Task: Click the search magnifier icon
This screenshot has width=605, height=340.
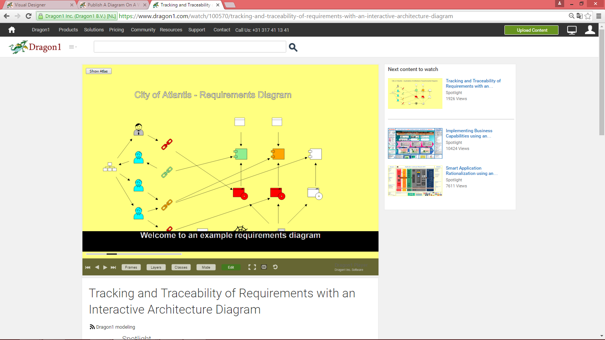Action: 293,47
